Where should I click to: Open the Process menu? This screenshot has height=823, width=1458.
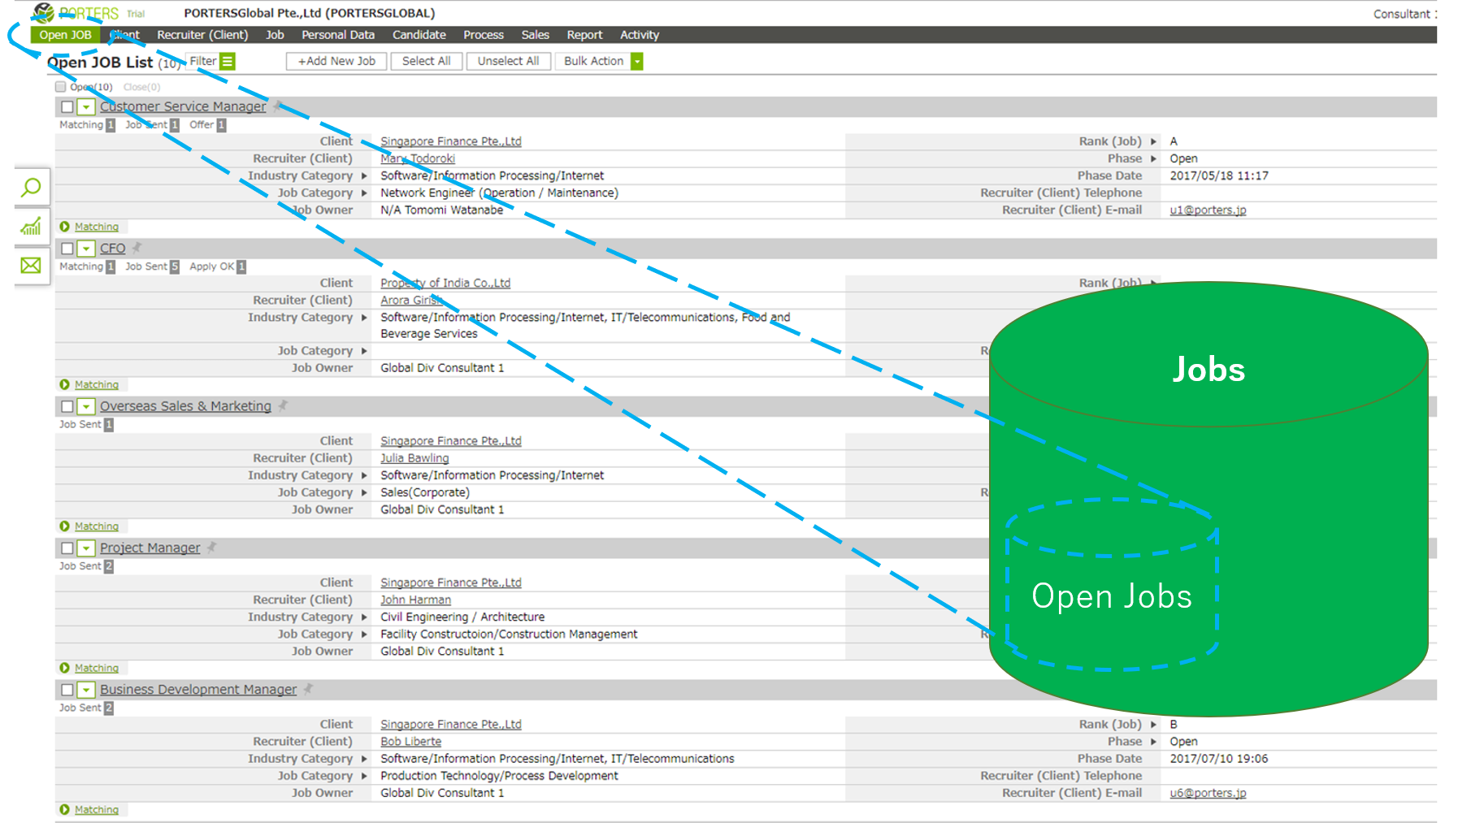[484, 35]
